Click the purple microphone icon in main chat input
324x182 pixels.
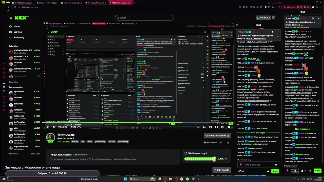[241, 165]
